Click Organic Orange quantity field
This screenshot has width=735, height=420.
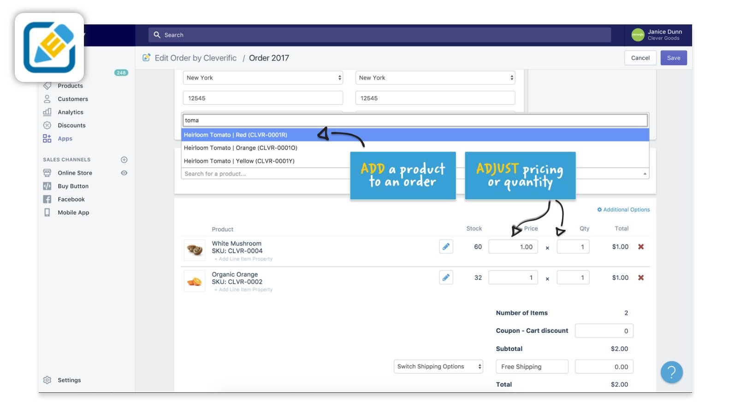tap(573, 278)
